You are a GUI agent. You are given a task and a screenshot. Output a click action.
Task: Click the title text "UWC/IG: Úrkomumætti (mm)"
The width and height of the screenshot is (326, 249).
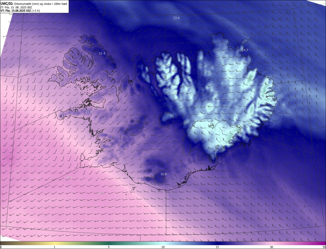click(x=19, y=3)
